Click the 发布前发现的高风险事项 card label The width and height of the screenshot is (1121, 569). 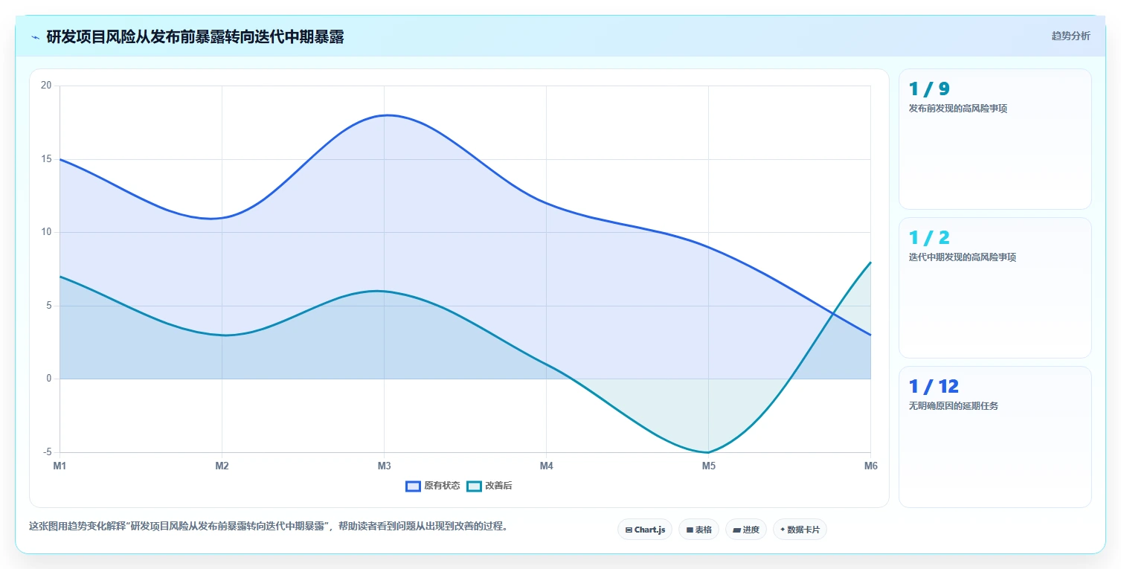(x=958, y=109)
